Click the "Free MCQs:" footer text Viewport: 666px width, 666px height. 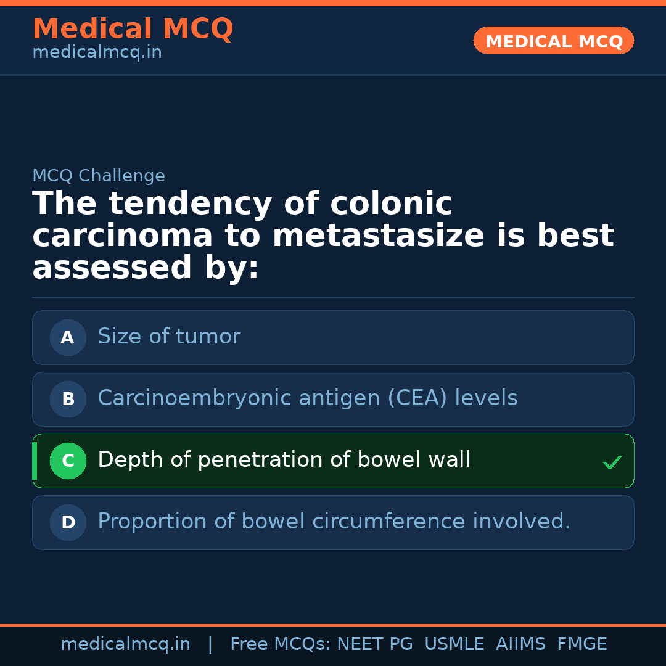click(281, 644)
